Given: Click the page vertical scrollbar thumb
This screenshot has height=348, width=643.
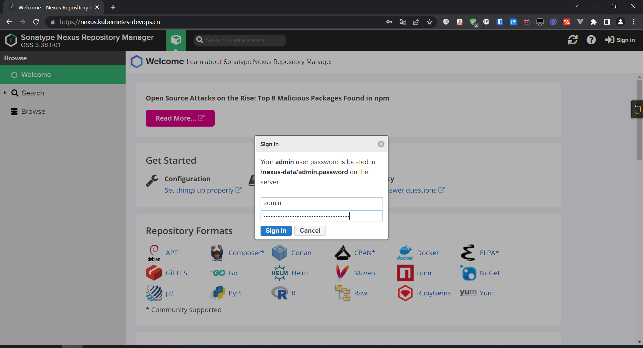Looking at the screenshot, I should tap(639, 120).
